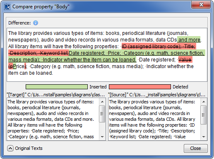The height and width of the screenshot is (159, 214).
Task: Close the dialog with the red X
Action: [x=201, y=5]
